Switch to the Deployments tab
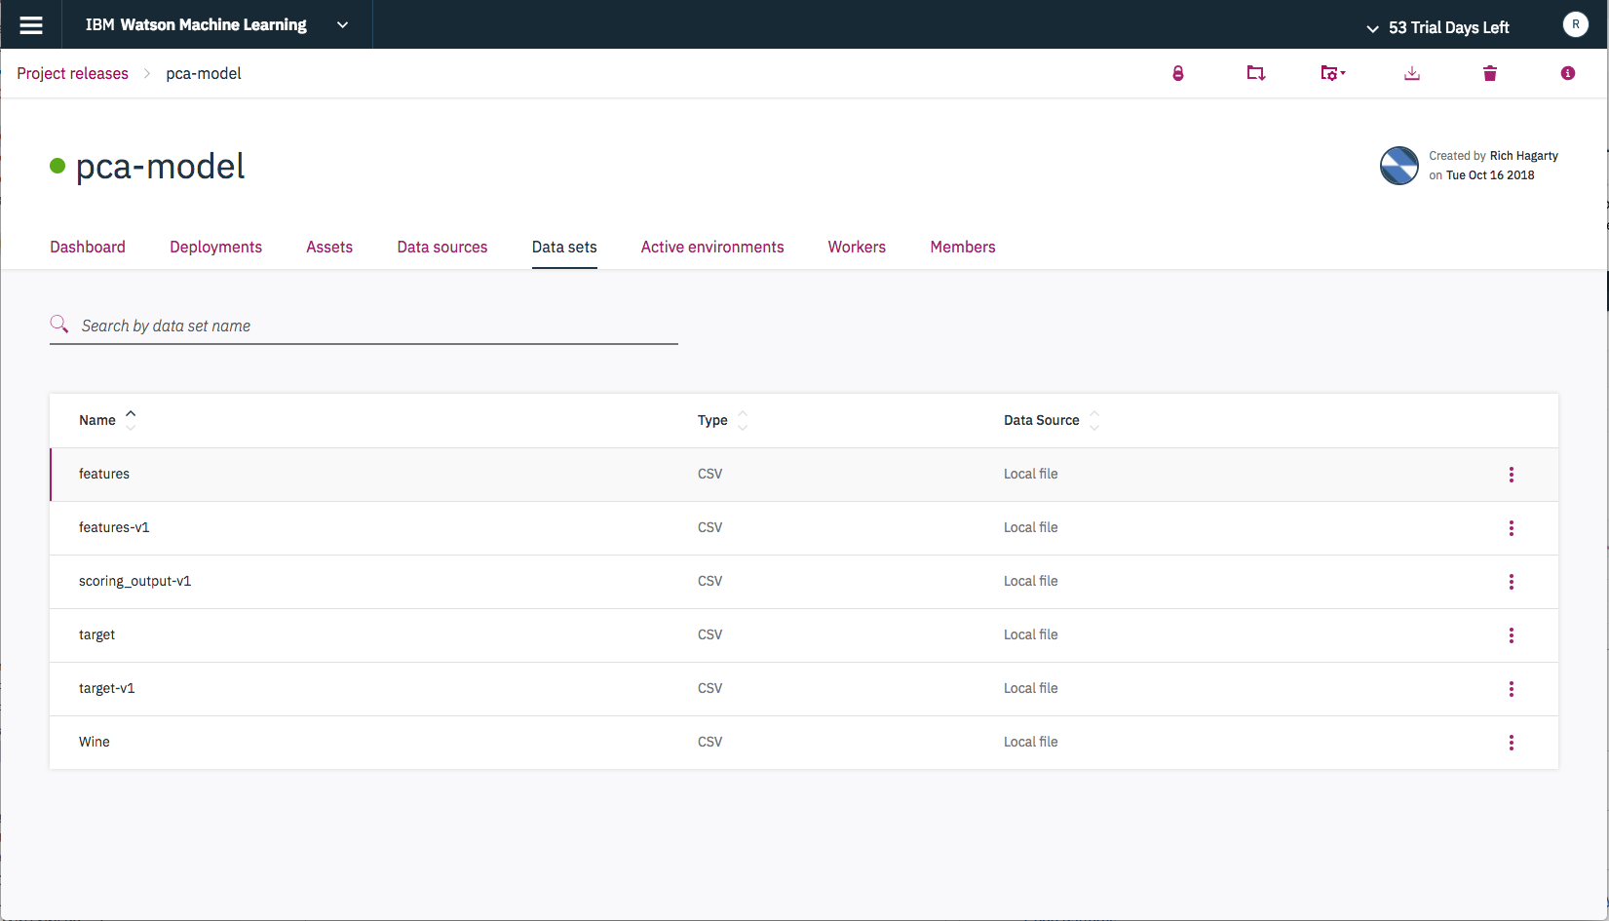The image size is (1609, 921). click(x=215, y=248)
